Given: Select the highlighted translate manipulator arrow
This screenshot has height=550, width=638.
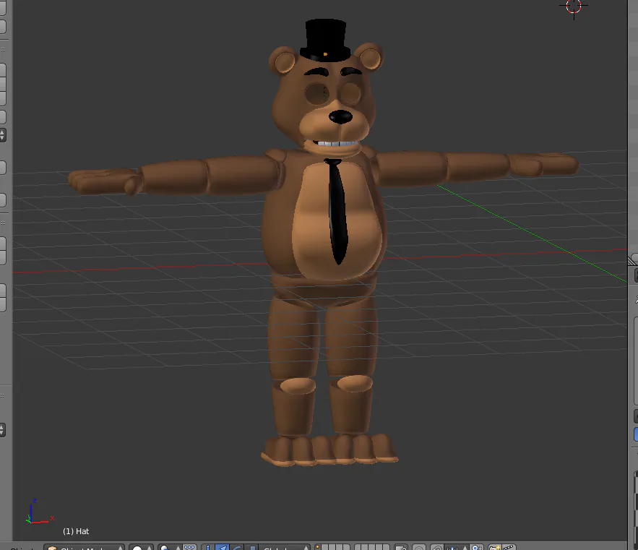Looking at the screenshot, I should point(223,548).
